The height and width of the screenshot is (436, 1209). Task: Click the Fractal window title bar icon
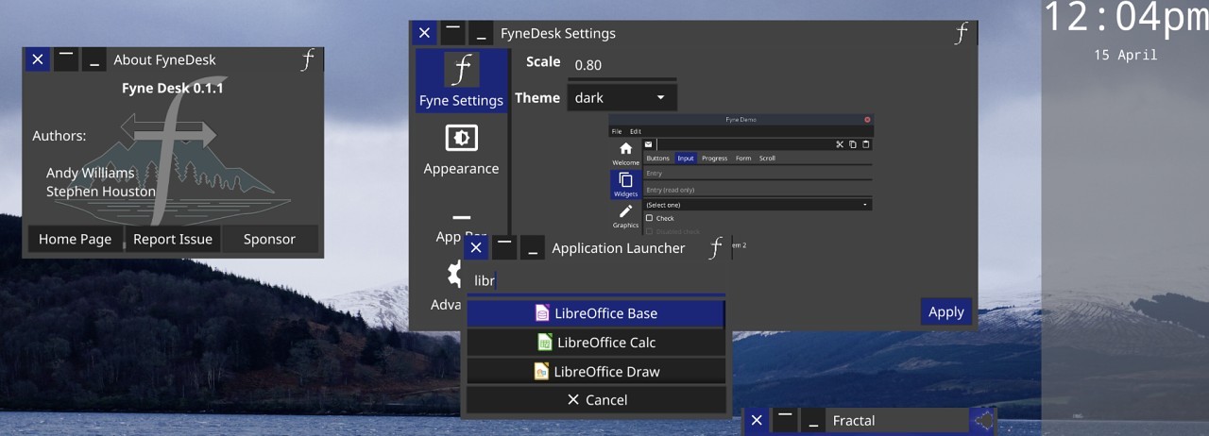(x=983, y=421)
